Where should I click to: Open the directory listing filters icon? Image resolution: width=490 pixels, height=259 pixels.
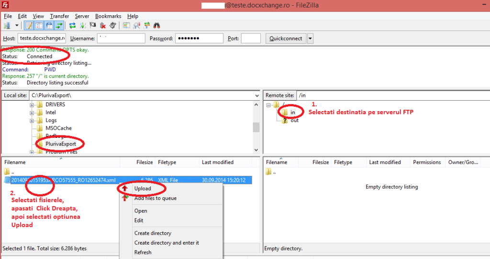pyautogui.click(x=126, y=25)
